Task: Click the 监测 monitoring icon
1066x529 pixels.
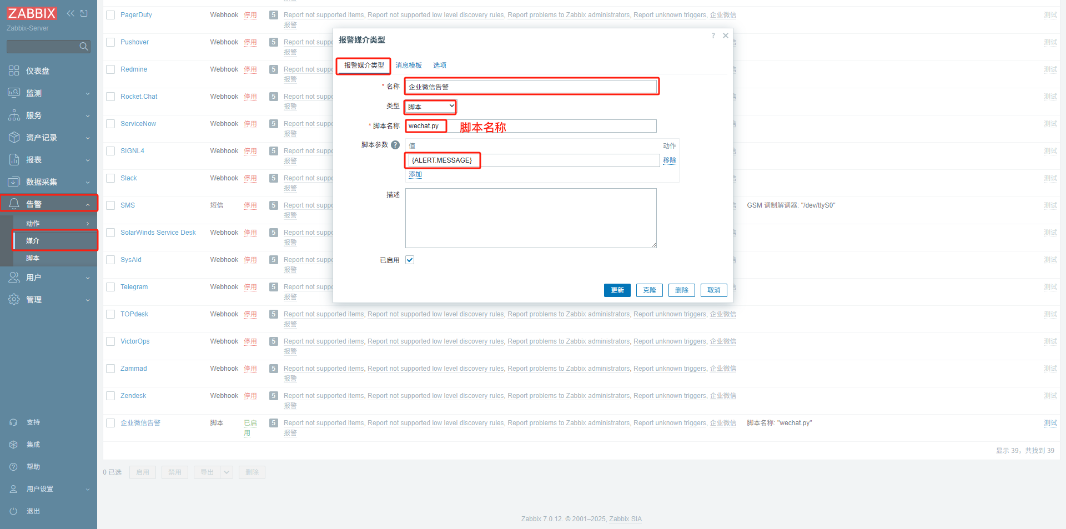Action: 14,93
